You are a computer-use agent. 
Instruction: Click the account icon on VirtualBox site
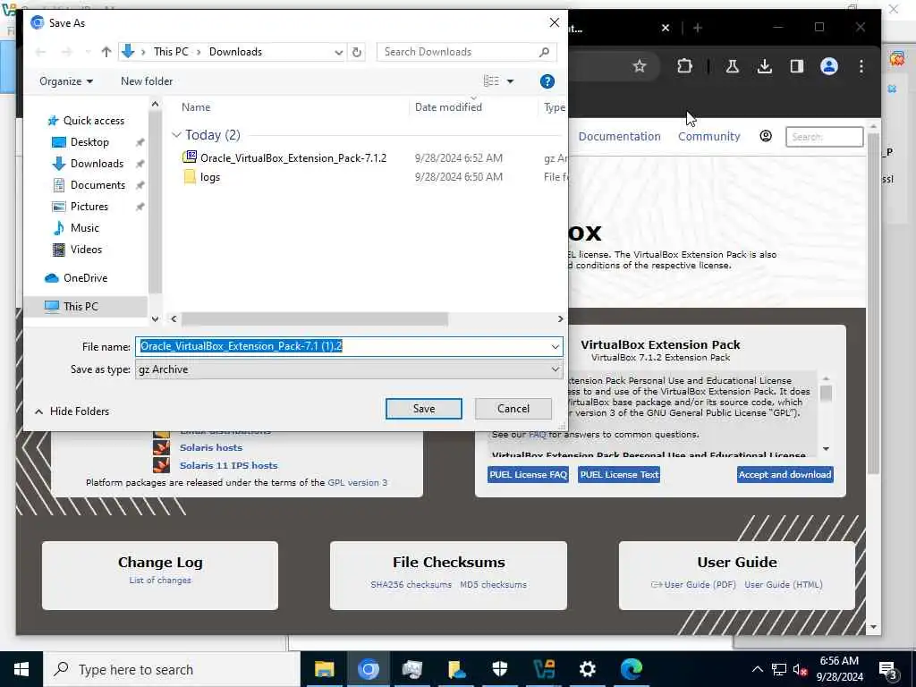coord(766,136)
